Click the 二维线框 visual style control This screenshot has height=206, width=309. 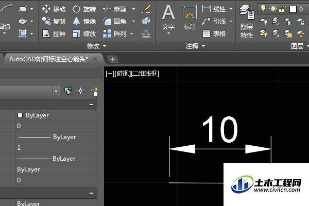tap(145, 74)
